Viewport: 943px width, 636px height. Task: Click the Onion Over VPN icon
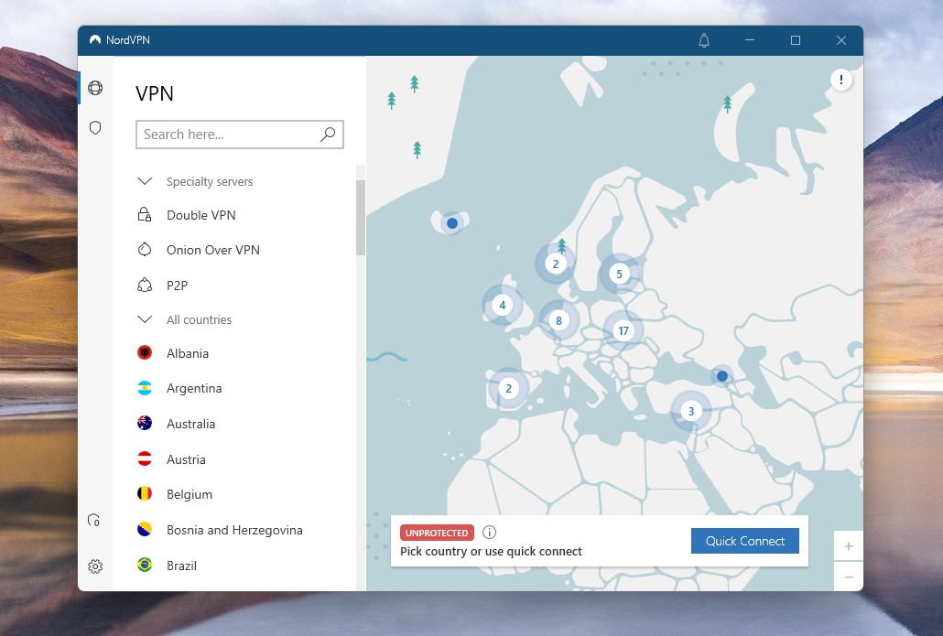(145, 250)
